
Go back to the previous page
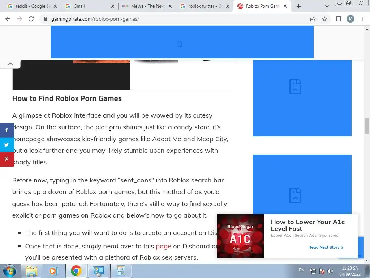[x=8, y=19]
